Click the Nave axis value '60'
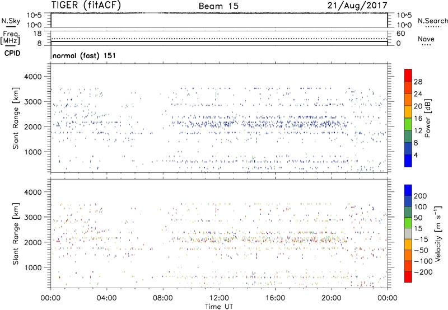 coord(401,34)
